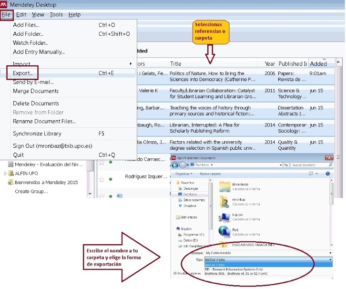
Task: Choose Add Entry Manually...
Action: [x=68, y=52]
